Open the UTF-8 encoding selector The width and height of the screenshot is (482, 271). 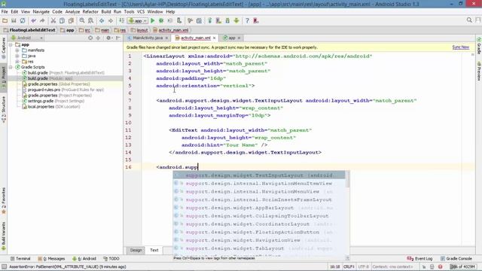pos(363,266)
